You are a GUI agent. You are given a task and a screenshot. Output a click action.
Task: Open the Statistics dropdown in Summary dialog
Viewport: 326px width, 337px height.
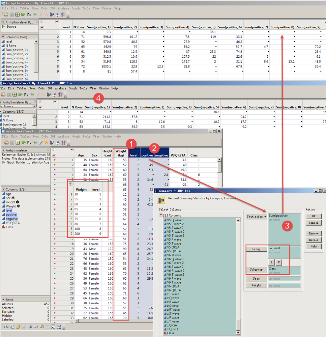[x=256, y=217]
